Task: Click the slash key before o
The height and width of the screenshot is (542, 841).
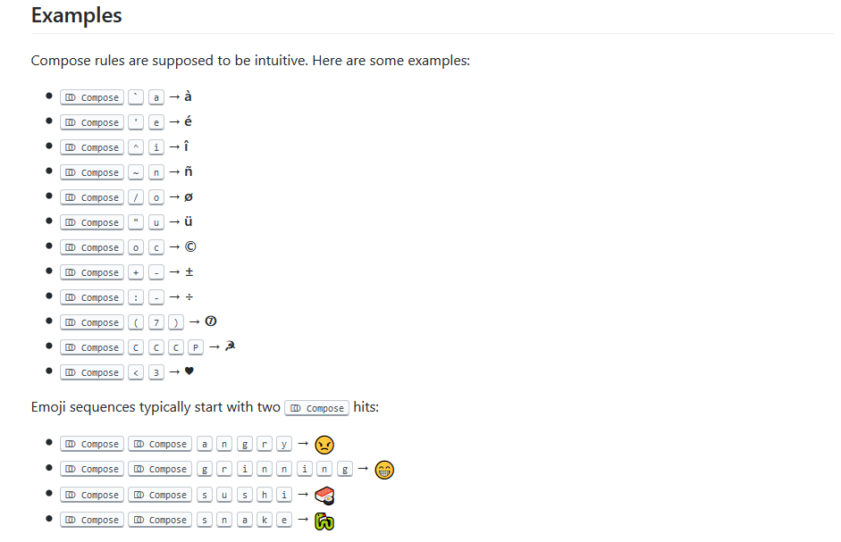Action: [x=136, y=197]
